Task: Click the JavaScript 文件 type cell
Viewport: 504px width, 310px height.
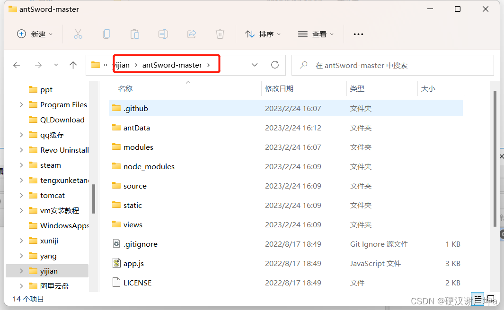Action: point(375,264)
